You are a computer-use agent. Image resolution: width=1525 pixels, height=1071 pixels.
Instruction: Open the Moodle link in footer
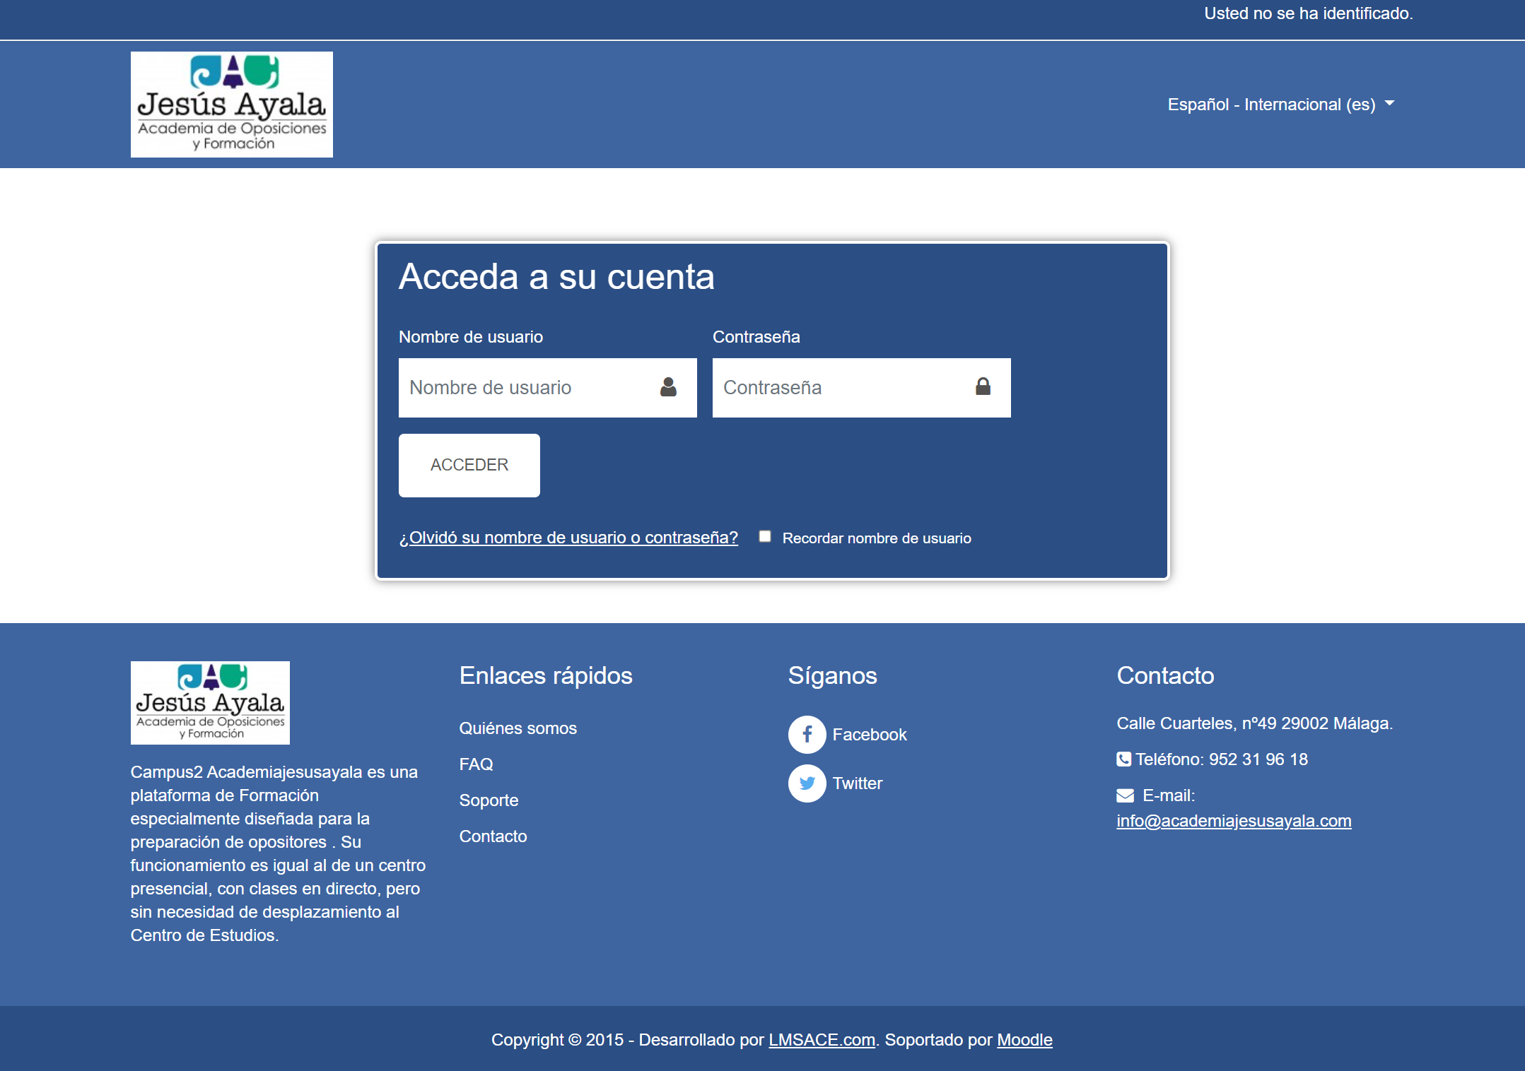pos(1024,1040)
